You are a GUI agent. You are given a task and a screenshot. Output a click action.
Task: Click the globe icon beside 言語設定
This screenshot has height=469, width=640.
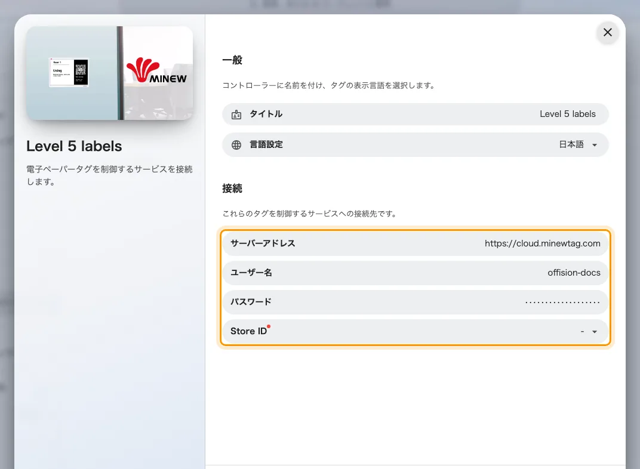pyautogui.click(x=236, y=145)
